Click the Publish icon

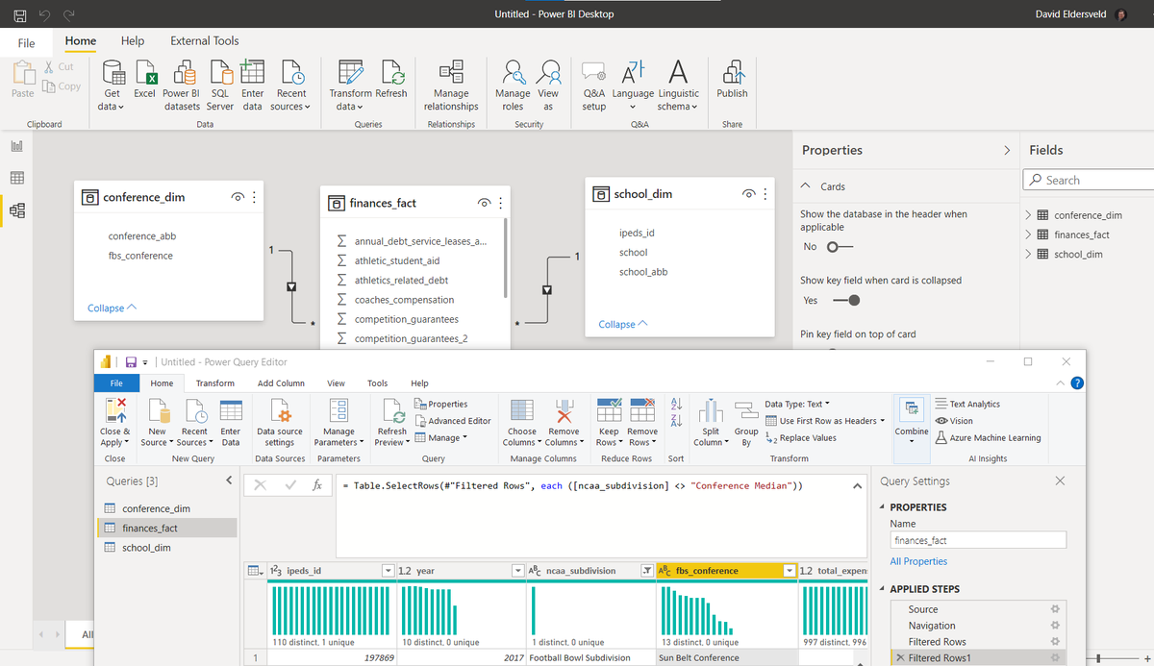tap(732, 81)
